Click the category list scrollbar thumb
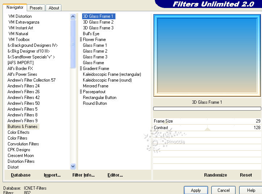 pos(73,44)
